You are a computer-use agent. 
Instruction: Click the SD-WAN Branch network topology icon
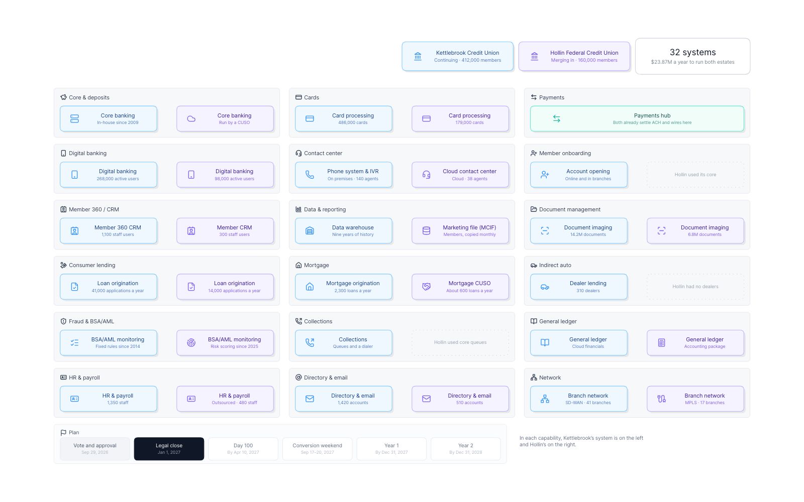pos(545,399)
